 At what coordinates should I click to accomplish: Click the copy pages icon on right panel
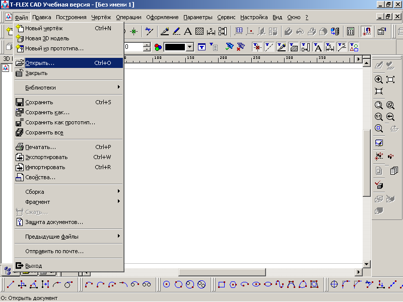(x=394, y=171)
